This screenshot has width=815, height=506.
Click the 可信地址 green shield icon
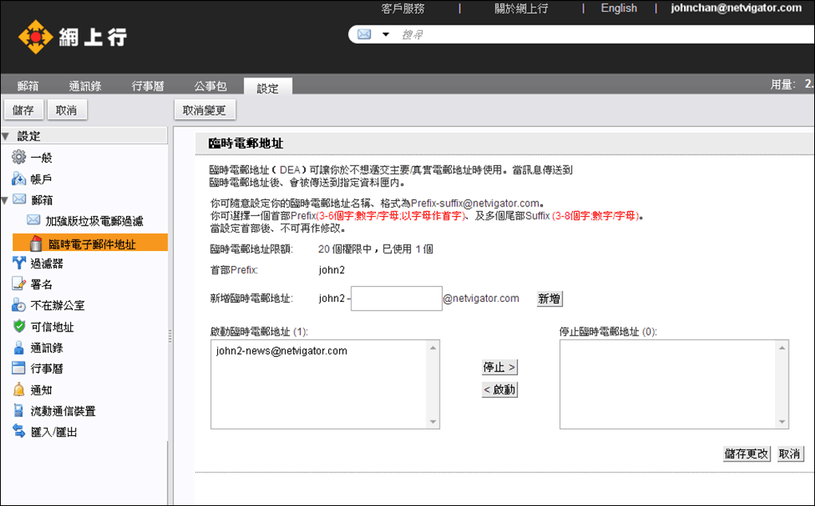(x=19, y=326)
